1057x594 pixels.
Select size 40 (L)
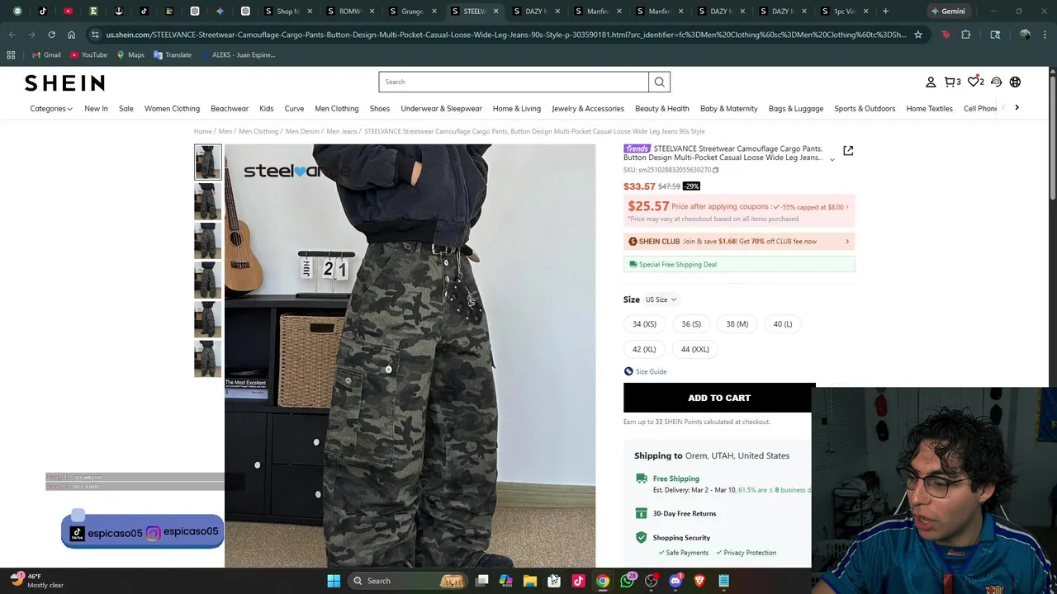[782, 324]
